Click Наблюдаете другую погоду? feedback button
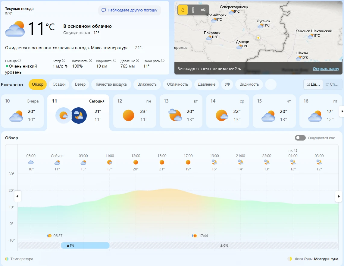This screenshot has height=266, width=344. pos(130,10)
